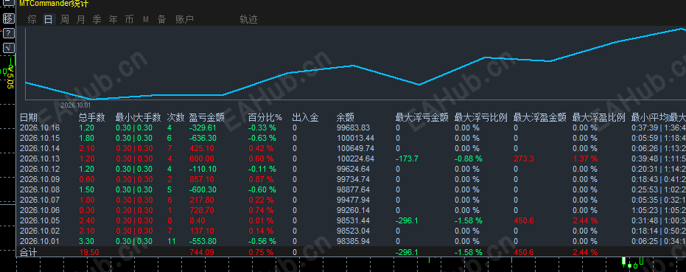Open the 币 currency tab
This screenshot has width=686, height=272.
click(x=129, y=19)
